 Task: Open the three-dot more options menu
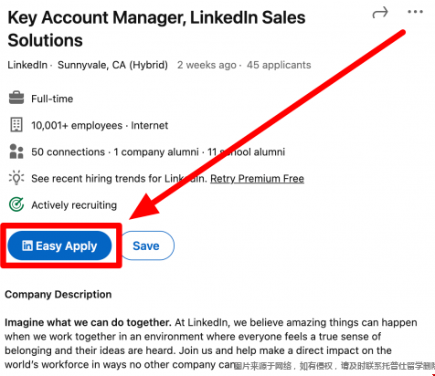(x=415, y=12)
